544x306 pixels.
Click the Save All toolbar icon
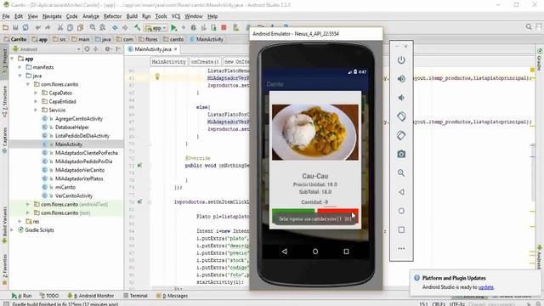click(15, 27)
